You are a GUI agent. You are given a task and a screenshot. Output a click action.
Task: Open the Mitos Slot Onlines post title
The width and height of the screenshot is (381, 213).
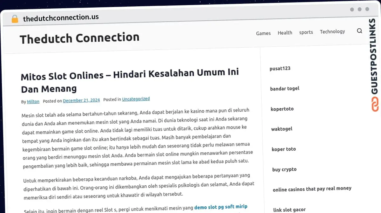click(x=130, y=81)
